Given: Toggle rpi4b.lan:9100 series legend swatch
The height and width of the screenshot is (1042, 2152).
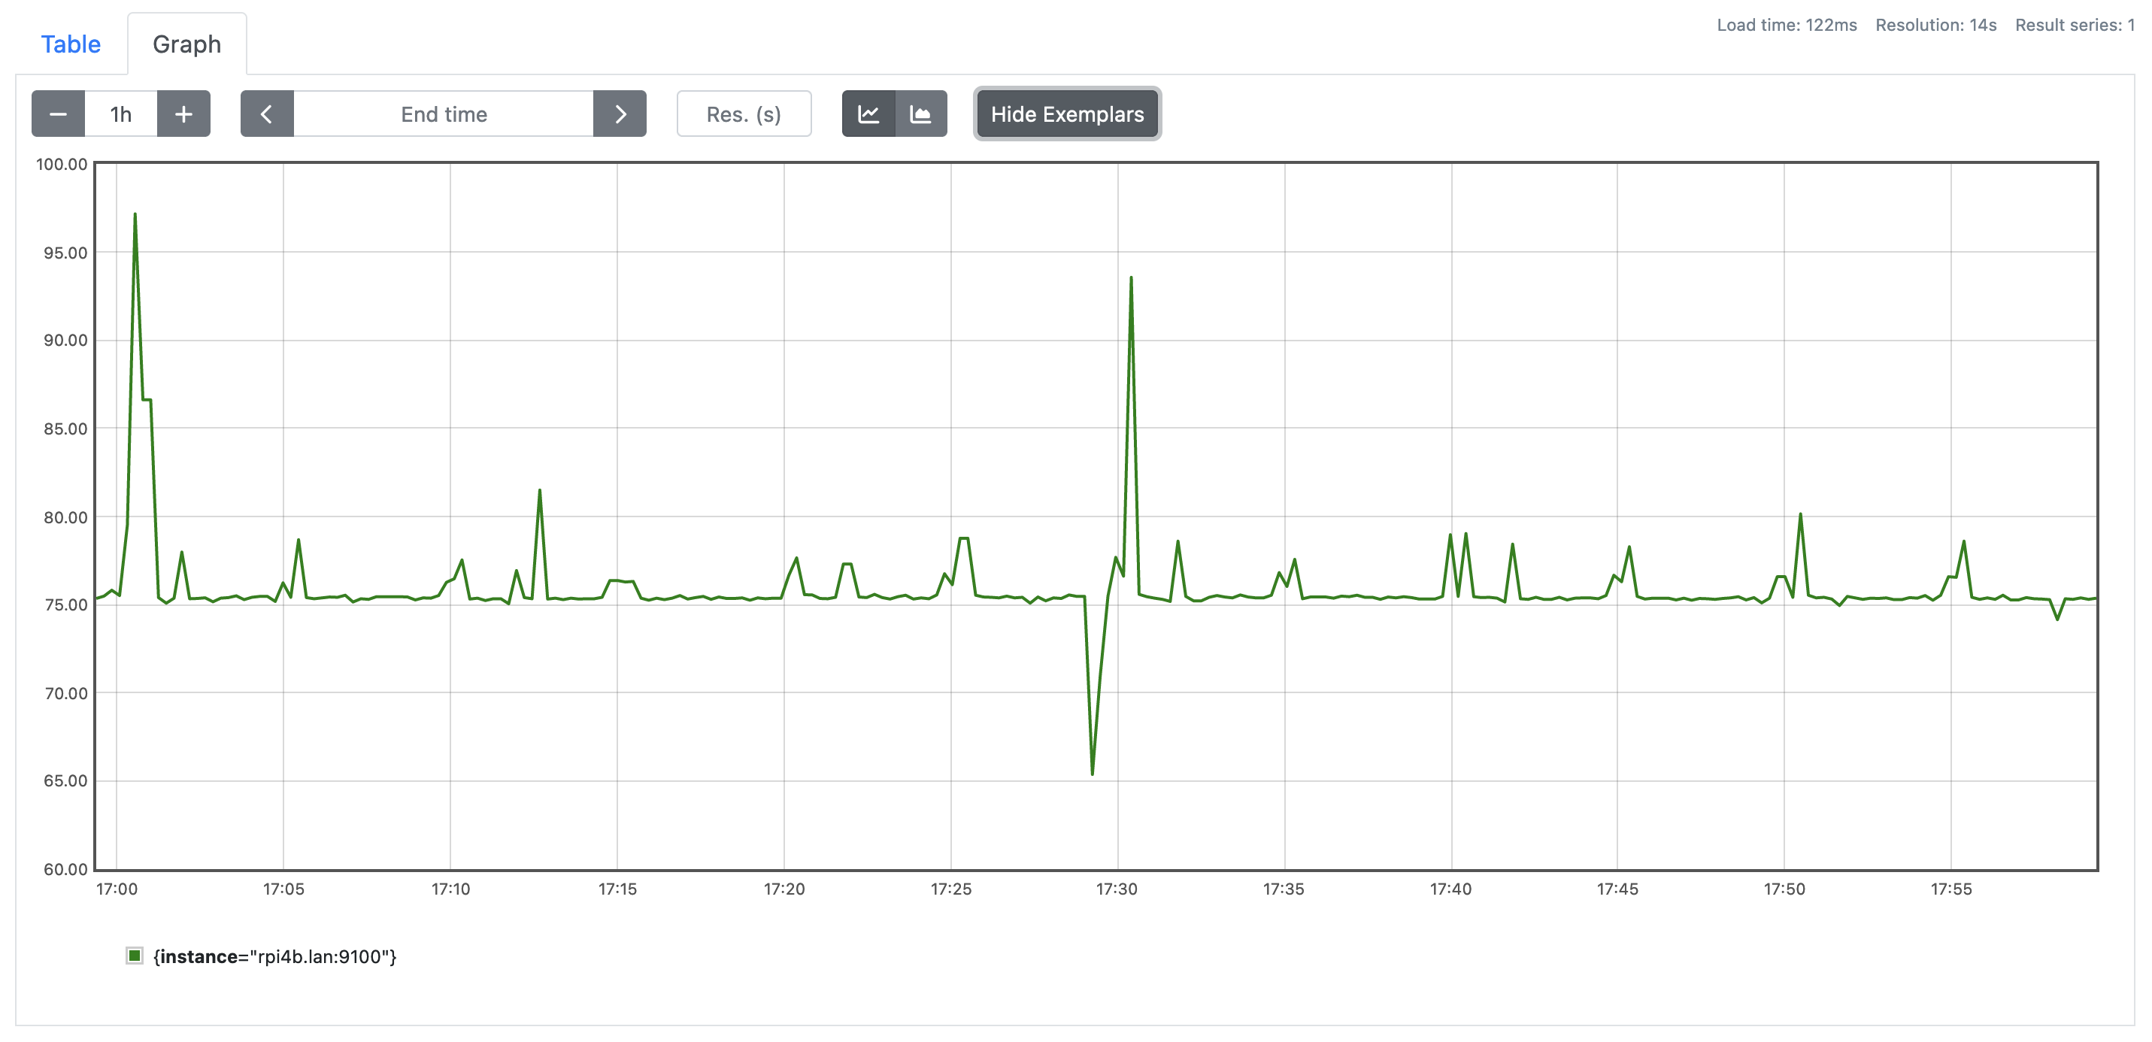Looking at the screenshot, I should coord(135,955).
